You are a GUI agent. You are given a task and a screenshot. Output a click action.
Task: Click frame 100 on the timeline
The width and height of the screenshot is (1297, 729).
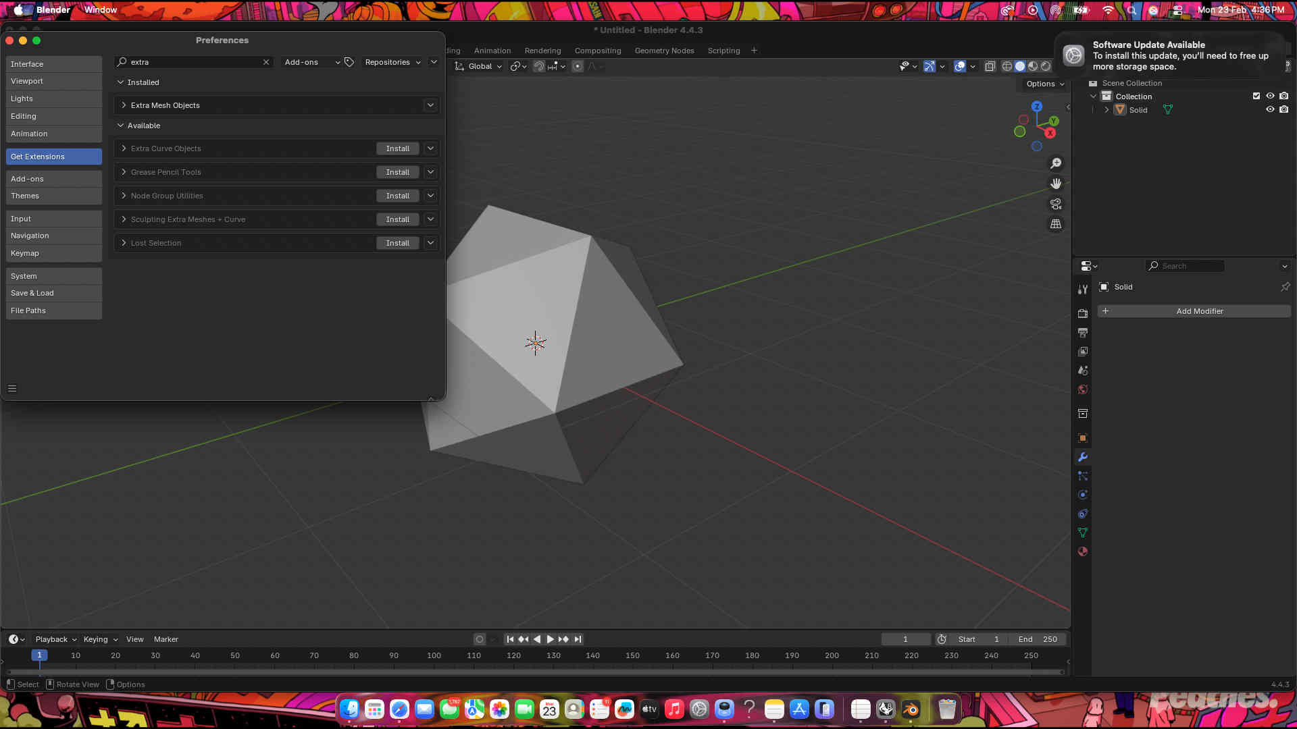point(434,655)
